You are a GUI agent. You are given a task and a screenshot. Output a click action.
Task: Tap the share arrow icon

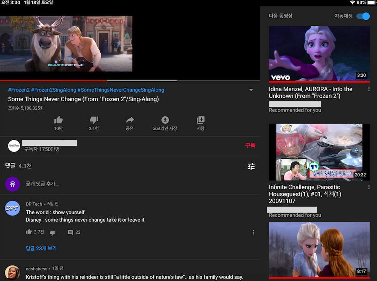pyautogui.click(x=129, y=120)
